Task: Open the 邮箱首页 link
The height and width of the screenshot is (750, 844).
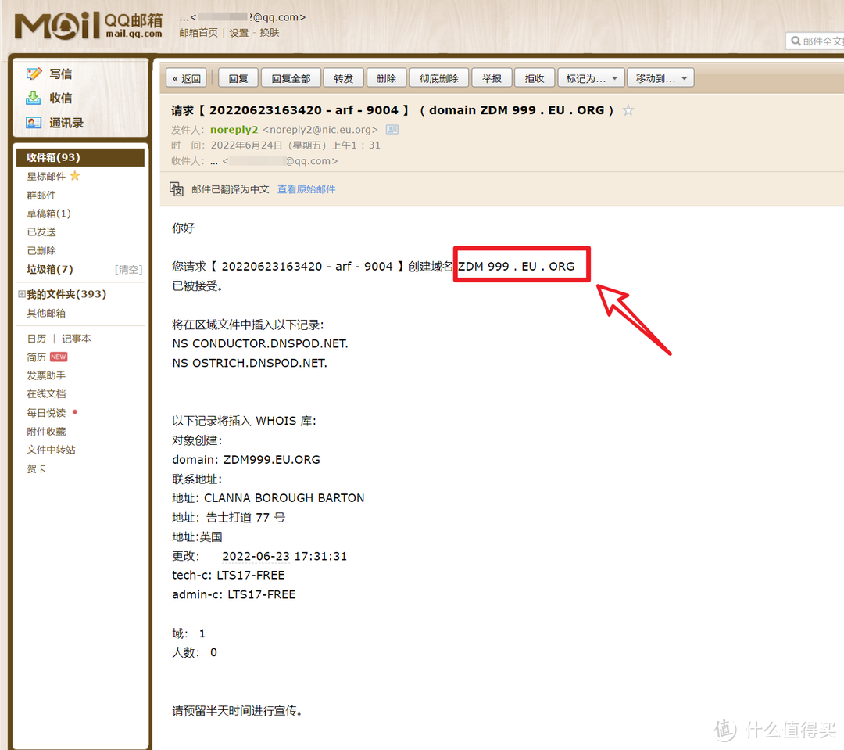Action: click(x=198, y=33)
